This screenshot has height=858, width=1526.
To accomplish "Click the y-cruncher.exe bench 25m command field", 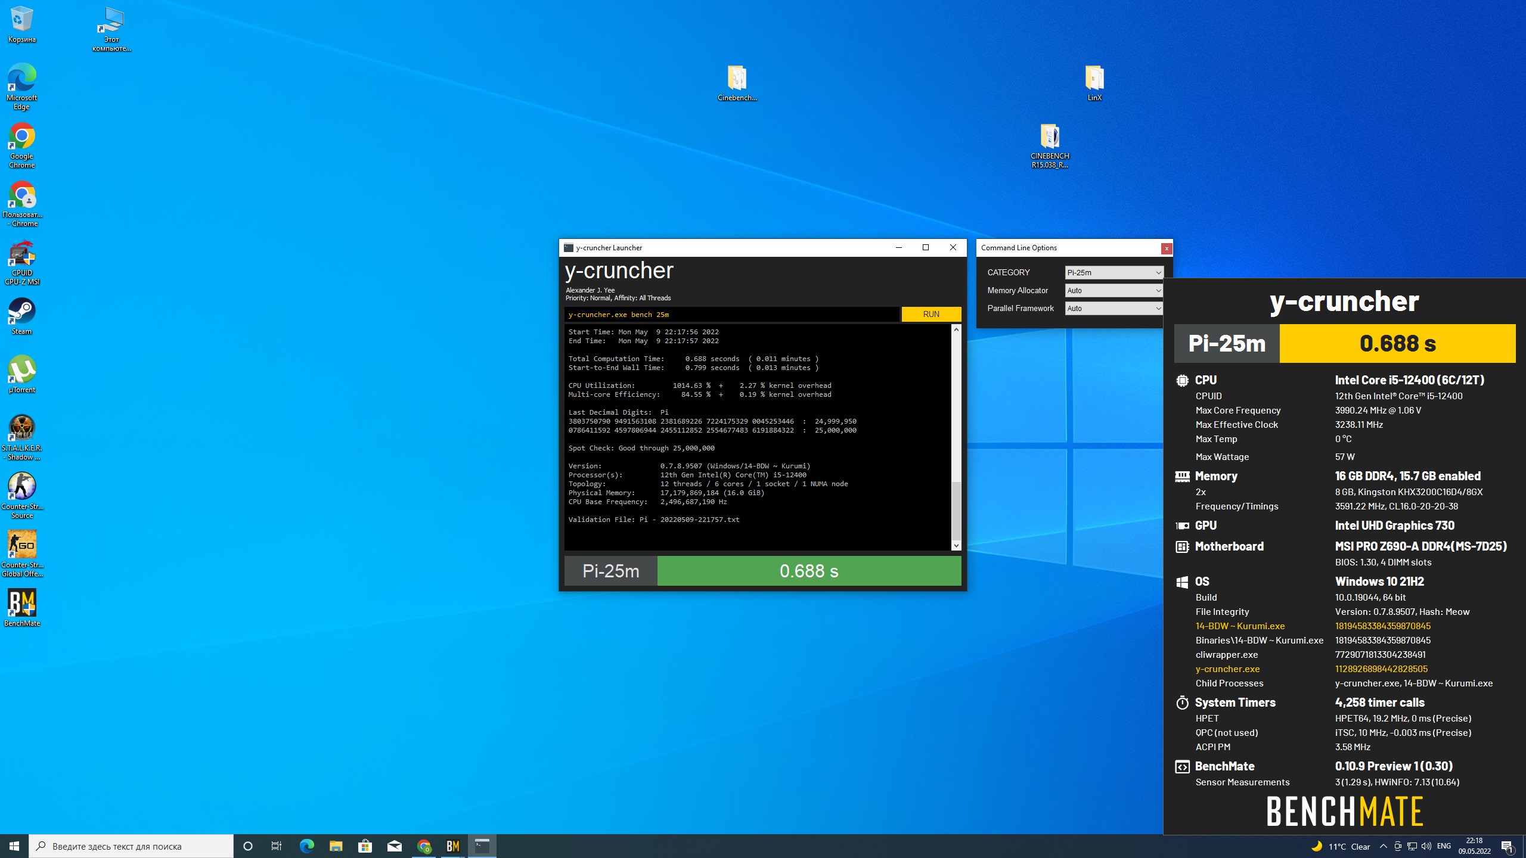I will 731,315.
